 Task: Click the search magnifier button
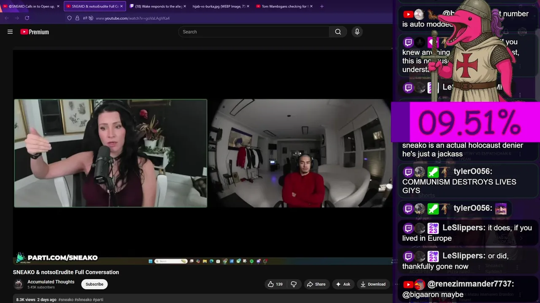(338, 32)
